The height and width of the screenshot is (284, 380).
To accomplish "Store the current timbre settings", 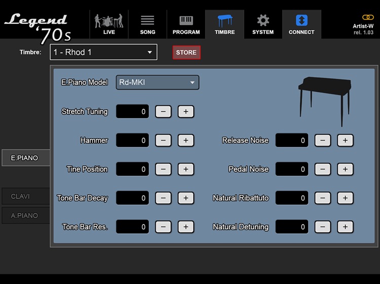I will tap(186, 53).
